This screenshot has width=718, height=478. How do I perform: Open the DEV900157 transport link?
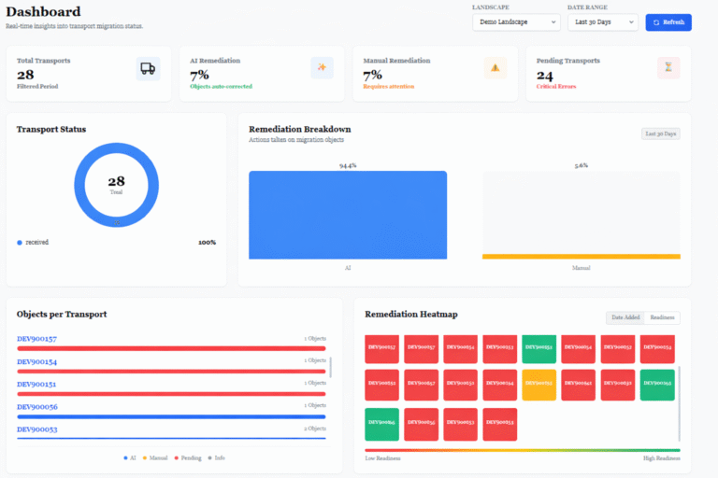click(37, 339)
